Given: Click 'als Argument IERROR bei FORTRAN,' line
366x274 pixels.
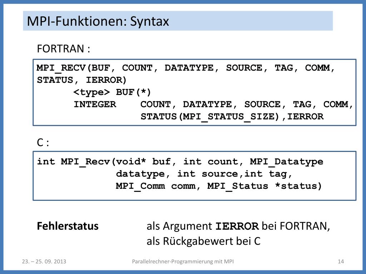Looking at the screenshot, I should pyautogui.click(x=238, y=226).
